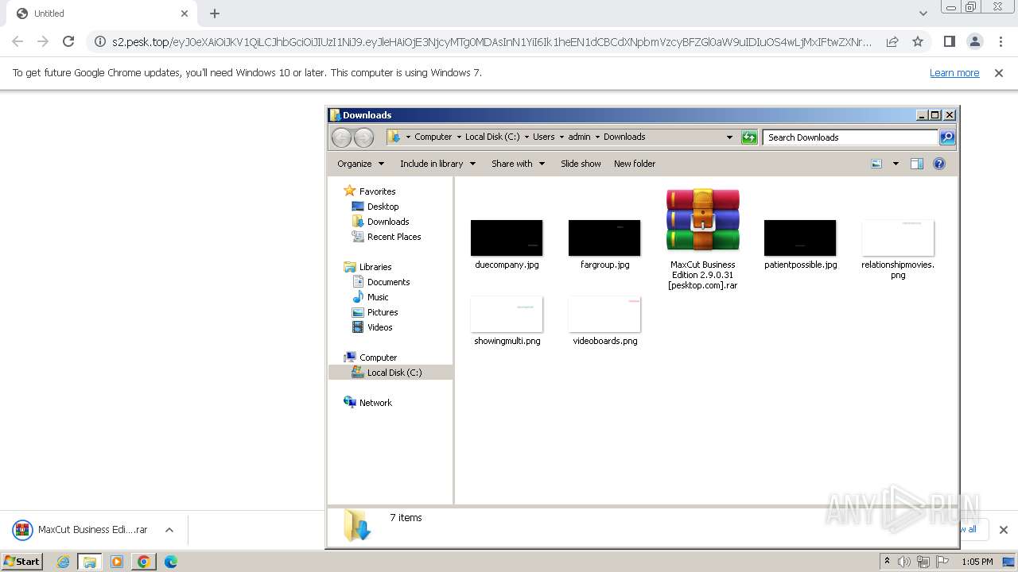Open the Windows Start menu
The image size is (1018, 572).
(21, 562)
